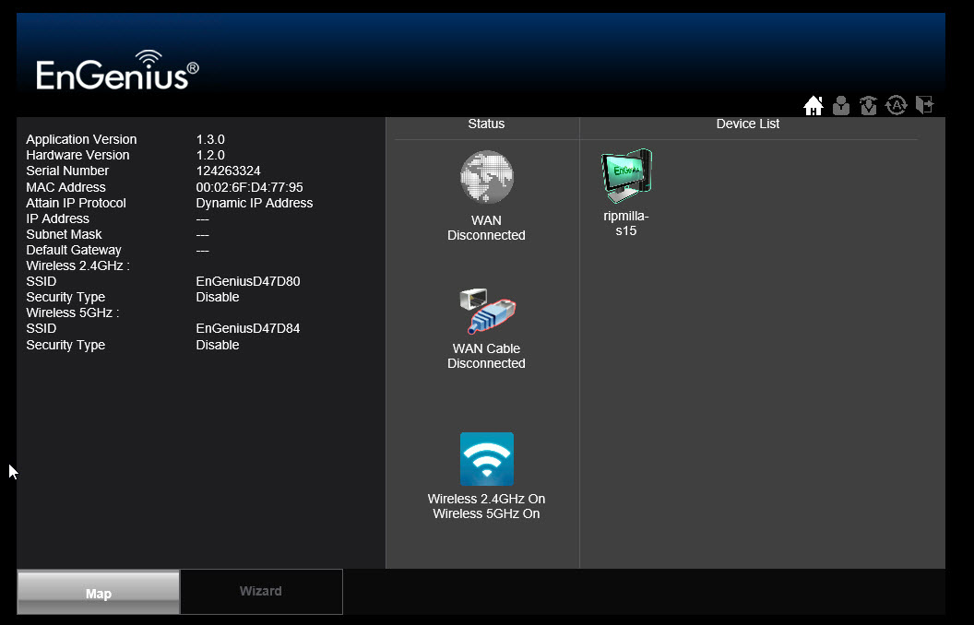This screenshot has height=625, width=974.
Task: Switch to expert mode graduate icon
Action: [x=868, y=106]
